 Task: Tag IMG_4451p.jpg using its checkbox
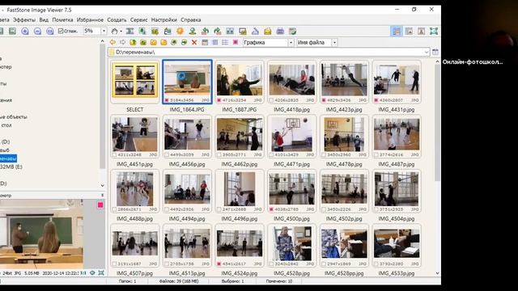[114, 154]
